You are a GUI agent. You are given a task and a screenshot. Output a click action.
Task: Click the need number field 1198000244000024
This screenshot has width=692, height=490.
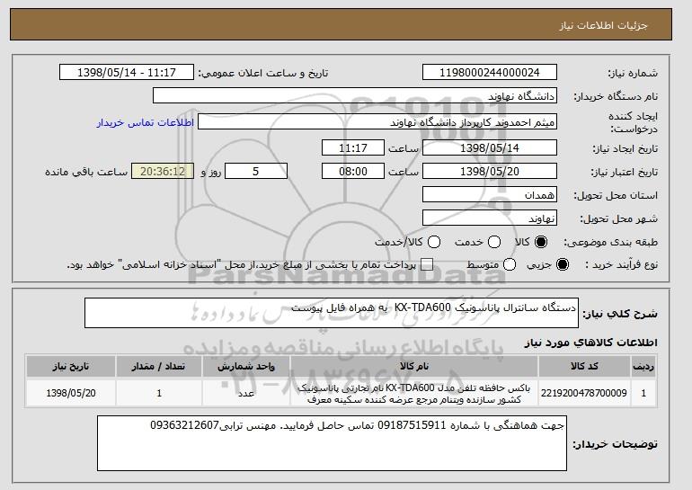click(490, 73)
